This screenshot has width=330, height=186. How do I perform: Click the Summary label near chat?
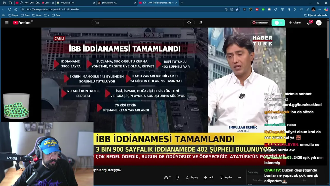[x=253, y=172]
